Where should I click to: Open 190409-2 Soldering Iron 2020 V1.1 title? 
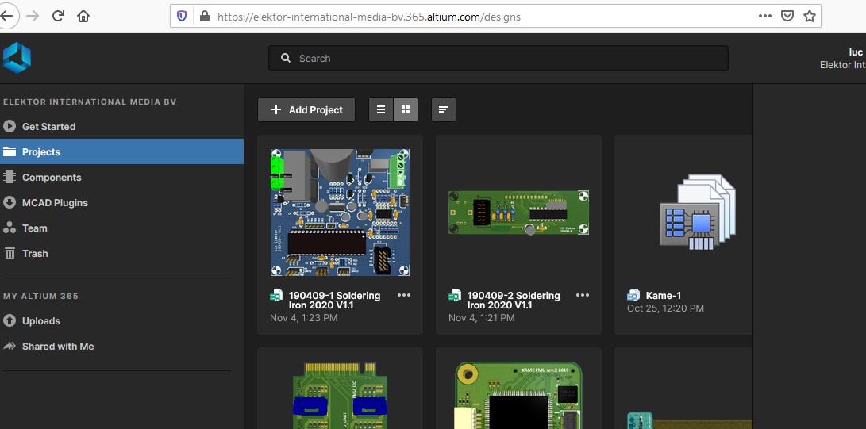click(513, 301)
